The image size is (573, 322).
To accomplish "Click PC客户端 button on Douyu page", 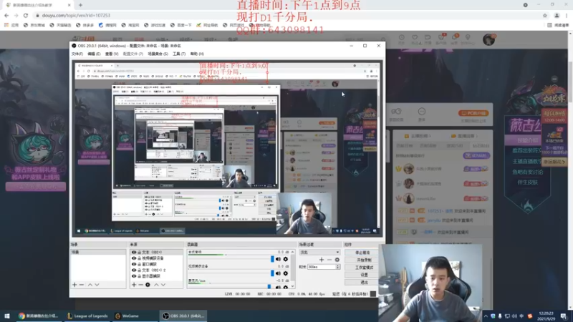I will coord(473,113).
